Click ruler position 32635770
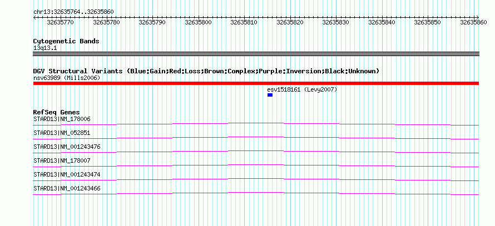The height and width of the screenshot is (226, 495). 60,22
